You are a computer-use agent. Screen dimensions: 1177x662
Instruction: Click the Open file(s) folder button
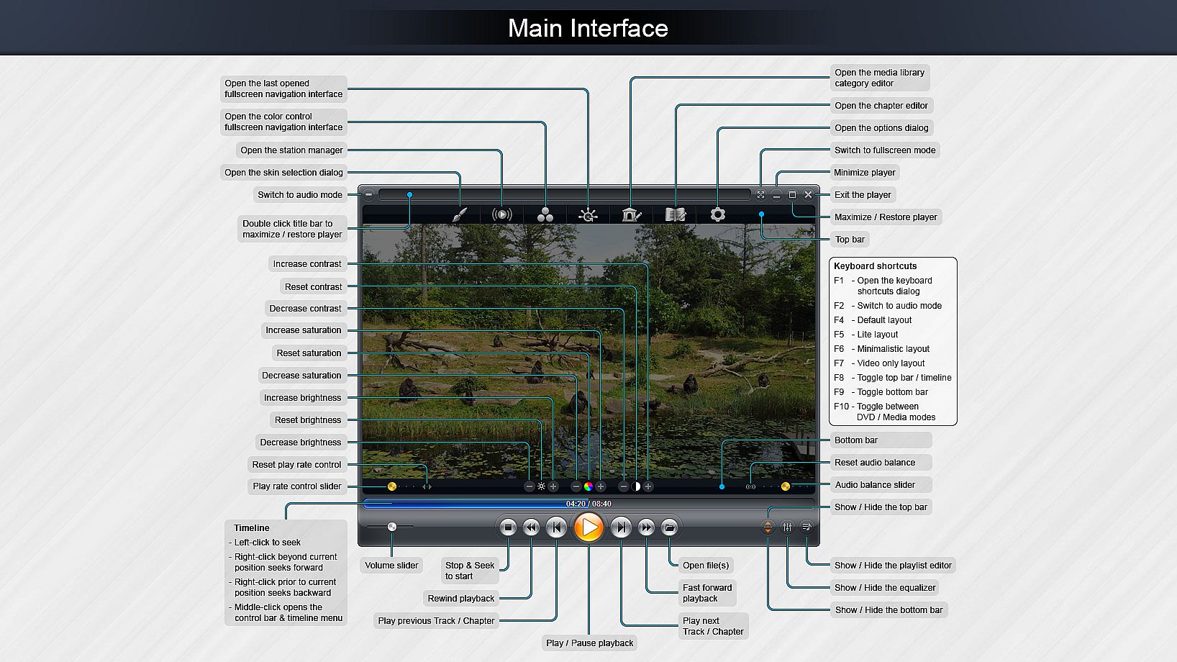click(x=669, y=527)
